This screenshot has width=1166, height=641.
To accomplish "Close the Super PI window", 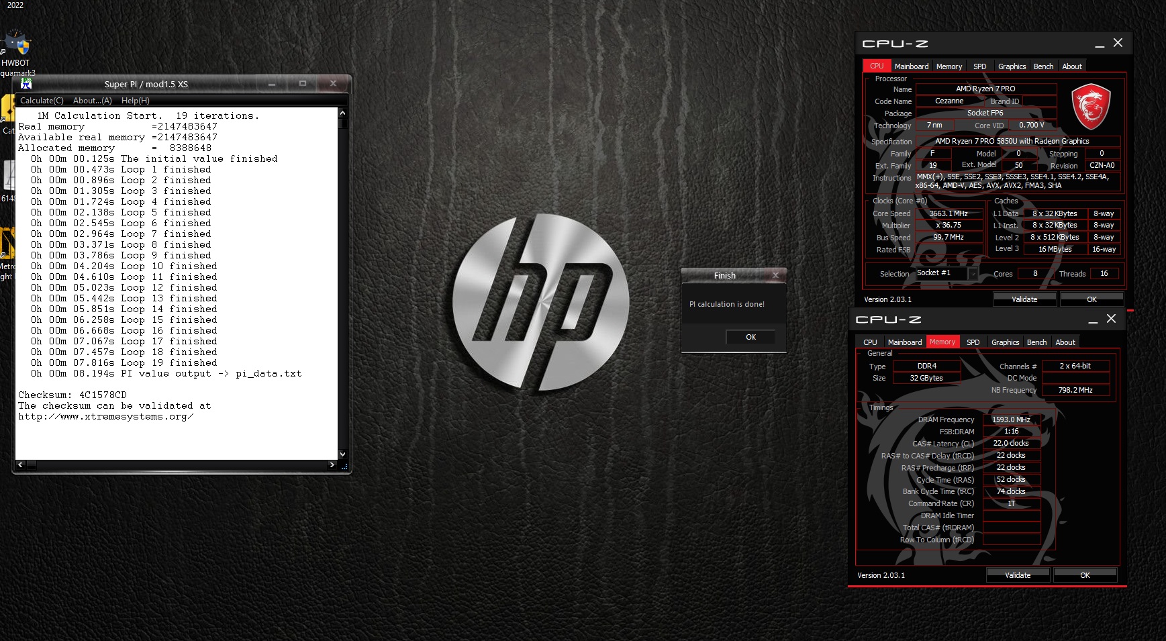I will pos(334,84).
